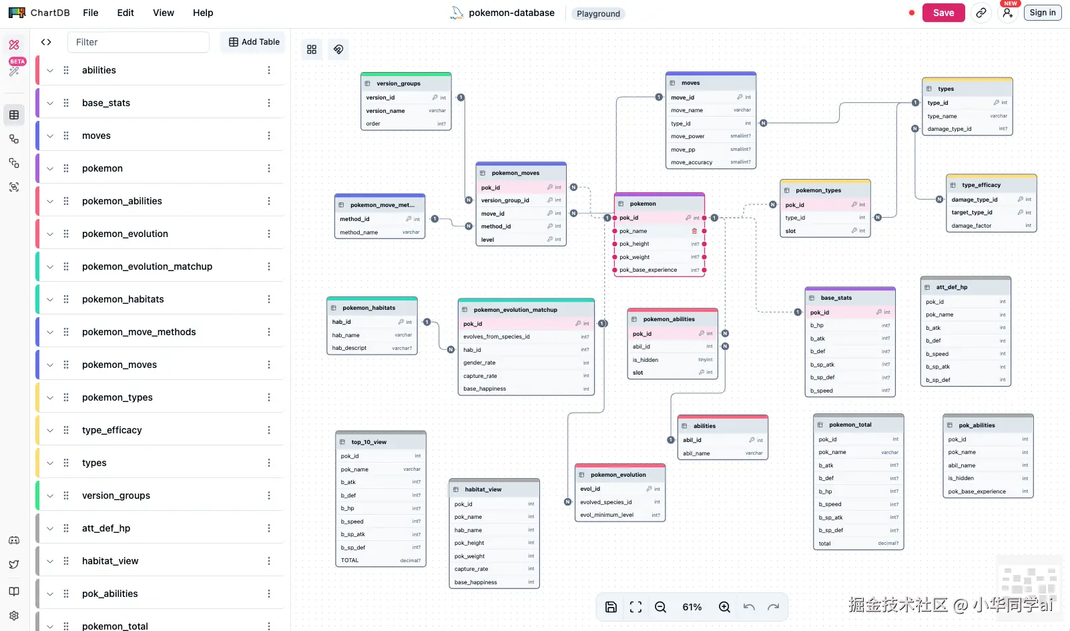
Task: Click the red Save button
Action: click(944, 13)
